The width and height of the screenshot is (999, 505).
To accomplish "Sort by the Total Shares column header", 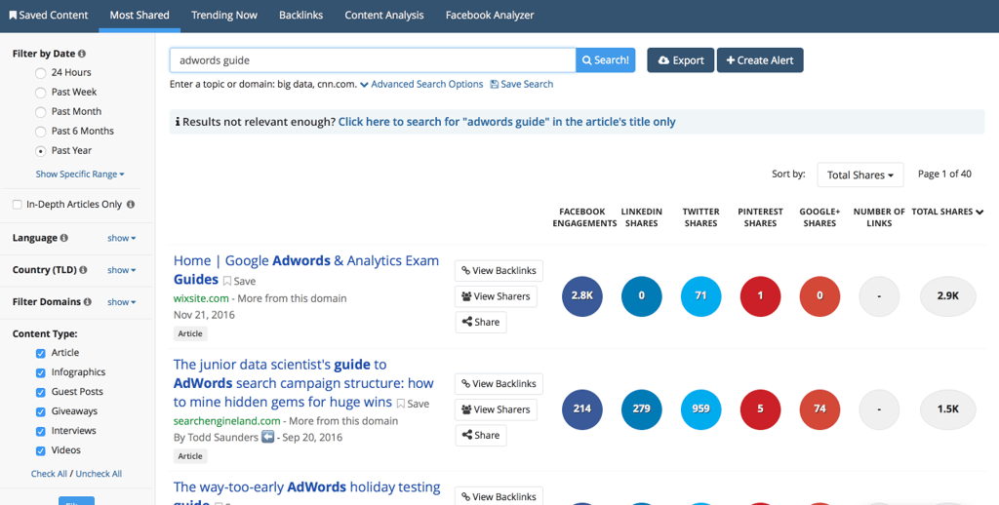I will coord(947,212).
